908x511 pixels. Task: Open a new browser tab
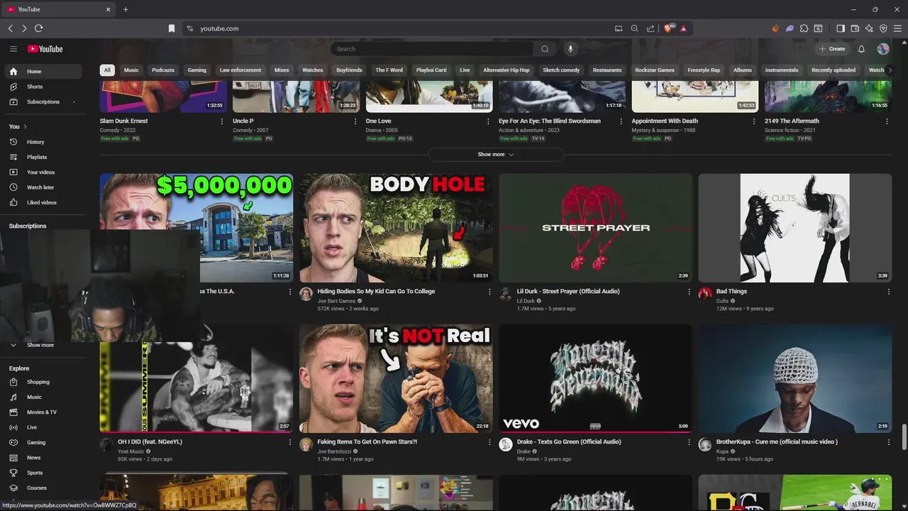126,9
